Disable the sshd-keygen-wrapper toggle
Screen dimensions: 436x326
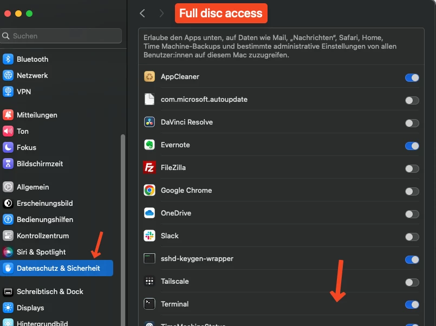[x=412, y=259]
